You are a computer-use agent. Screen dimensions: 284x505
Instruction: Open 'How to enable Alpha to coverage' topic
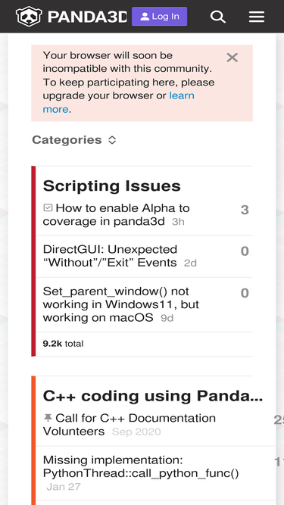116,214
